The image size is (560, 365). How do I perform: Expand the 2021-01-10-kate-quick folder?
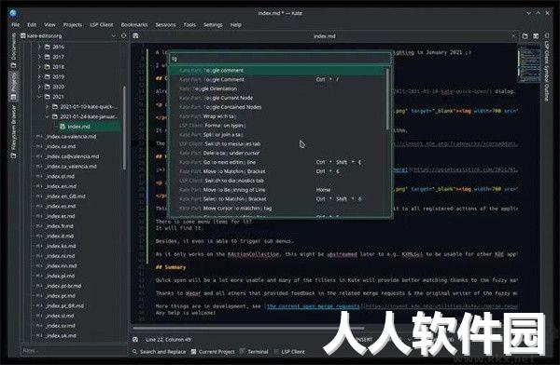47,106
